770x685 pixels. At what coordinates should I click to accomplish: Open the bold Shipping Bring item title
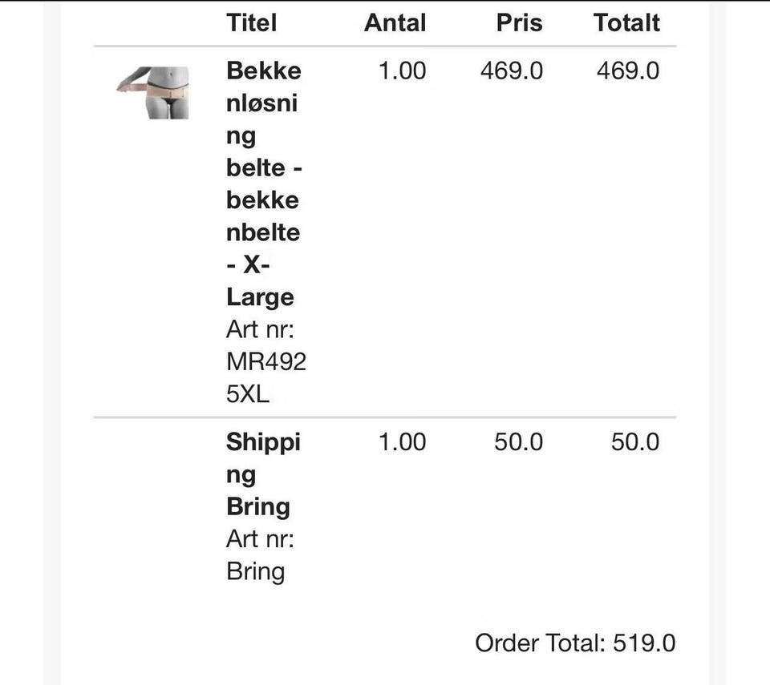tap(262, 473)
